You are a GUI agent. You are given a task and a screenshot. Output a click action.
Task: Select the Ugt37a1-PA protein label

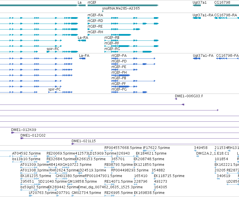pos(203,56)
